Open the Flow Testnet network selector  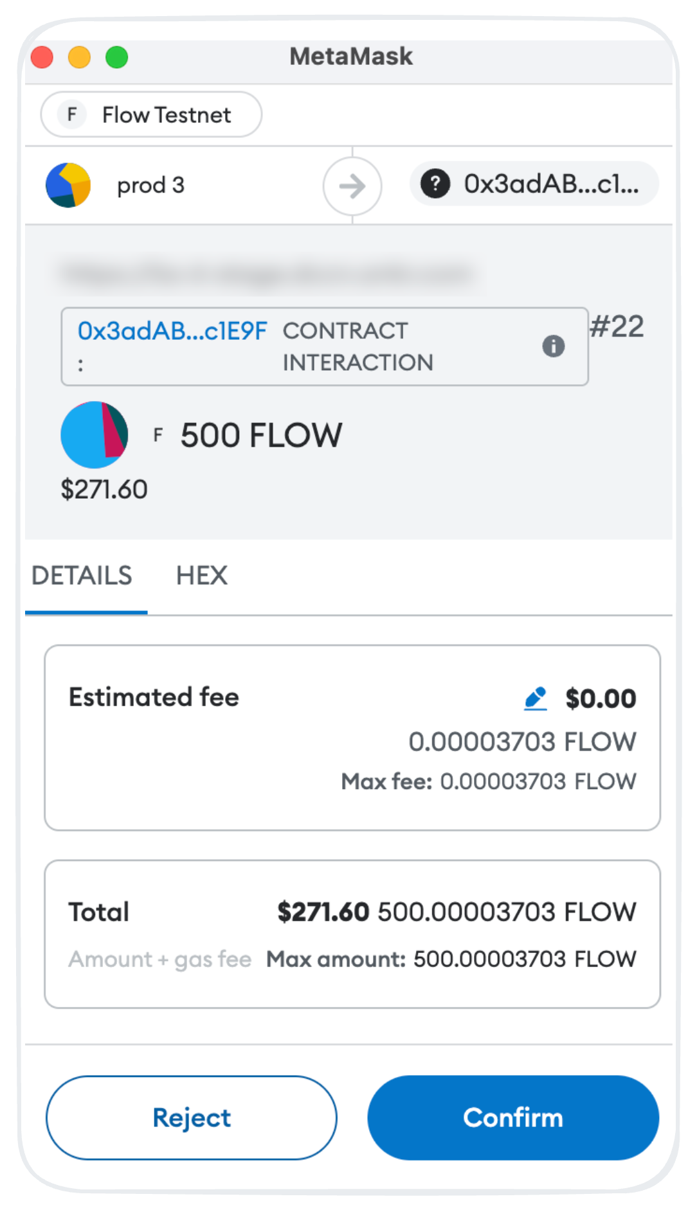pos(151,114)
